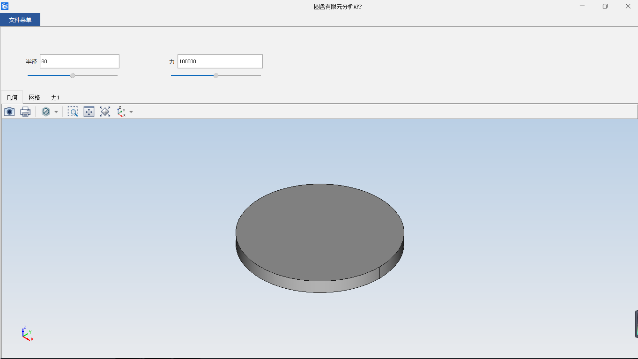This screenshot has width=638, height=359.
Task: Click the gray disk model in the viewport
Action: click(320, 238)
